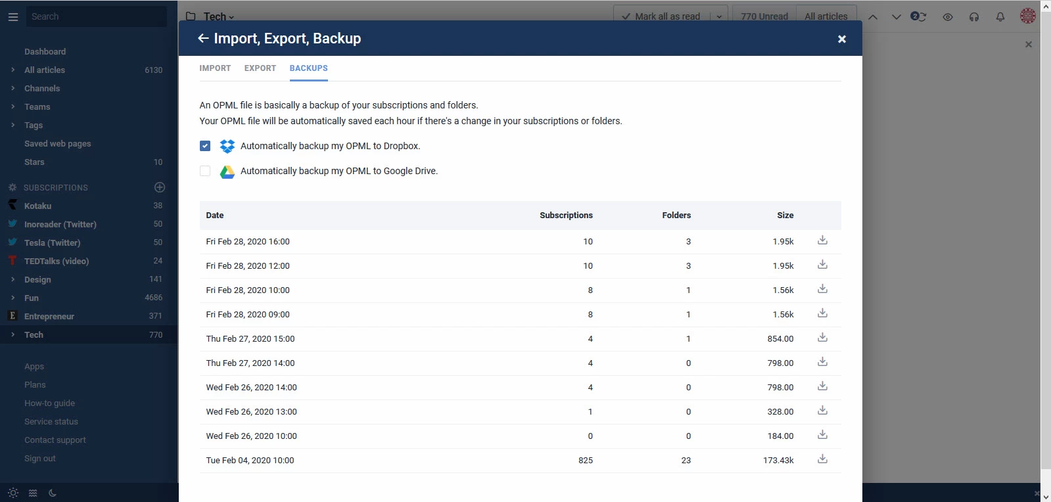The height and width of the screenshot is (502, 1051).
Task: Download the Tue Feb 04, 2020 10:00 backup
Action: [x=822, y=459]
